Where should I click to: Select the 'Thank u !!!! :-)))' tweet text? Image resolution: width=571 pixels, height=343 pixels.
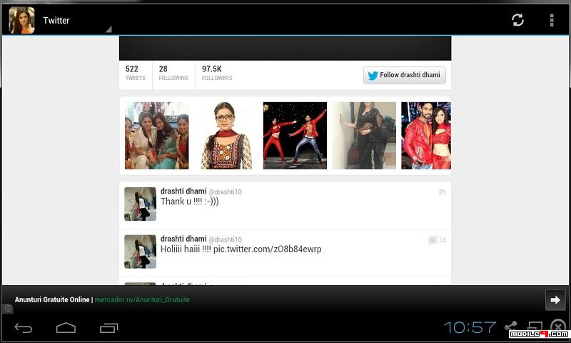(x=189, y=202)
